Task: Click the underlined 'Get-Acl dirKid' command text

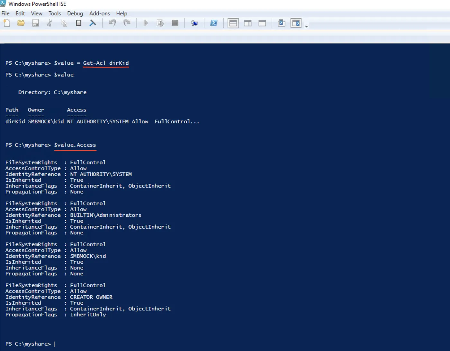Action: click(106, 63)
